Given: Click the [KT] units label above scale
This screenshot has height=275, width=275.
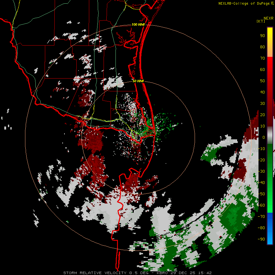Looking at the screenshot, I should click(261, 21).
